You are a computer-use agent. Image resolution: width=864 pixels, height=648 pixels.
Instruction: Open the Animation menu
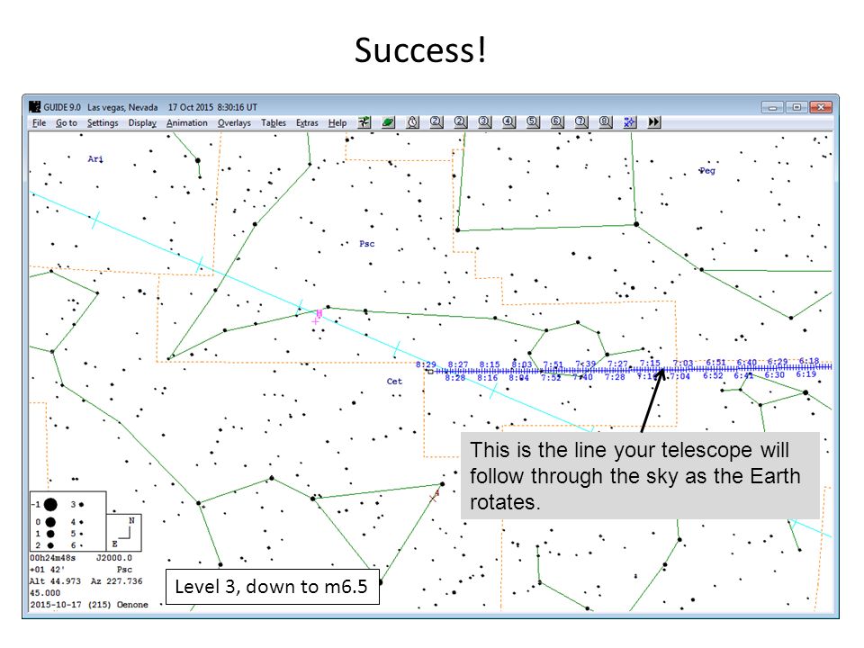coord(187,123)
